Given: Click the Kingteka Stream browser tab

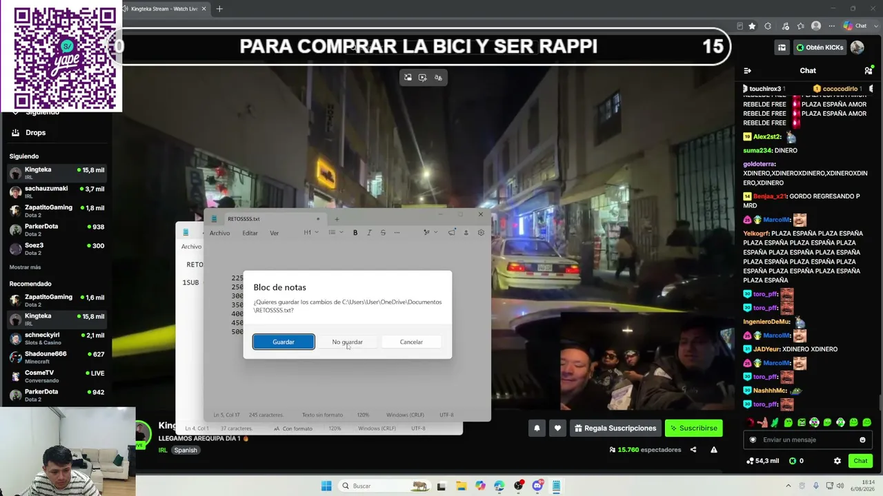Looking at the screenshot, I should pyautogui.click(x=164, y=9).
